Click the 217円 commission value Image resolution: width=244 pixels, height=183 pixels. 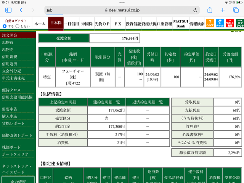click(107, 135)
